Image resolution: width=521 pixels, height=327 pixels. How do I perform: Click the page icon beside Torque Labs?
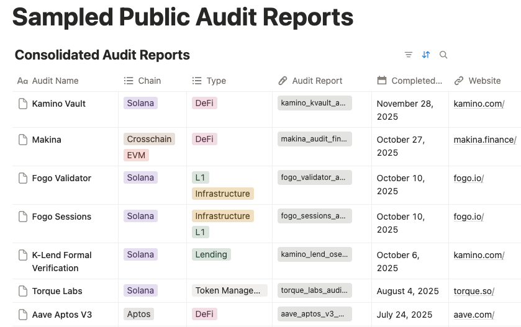(22, 291)
